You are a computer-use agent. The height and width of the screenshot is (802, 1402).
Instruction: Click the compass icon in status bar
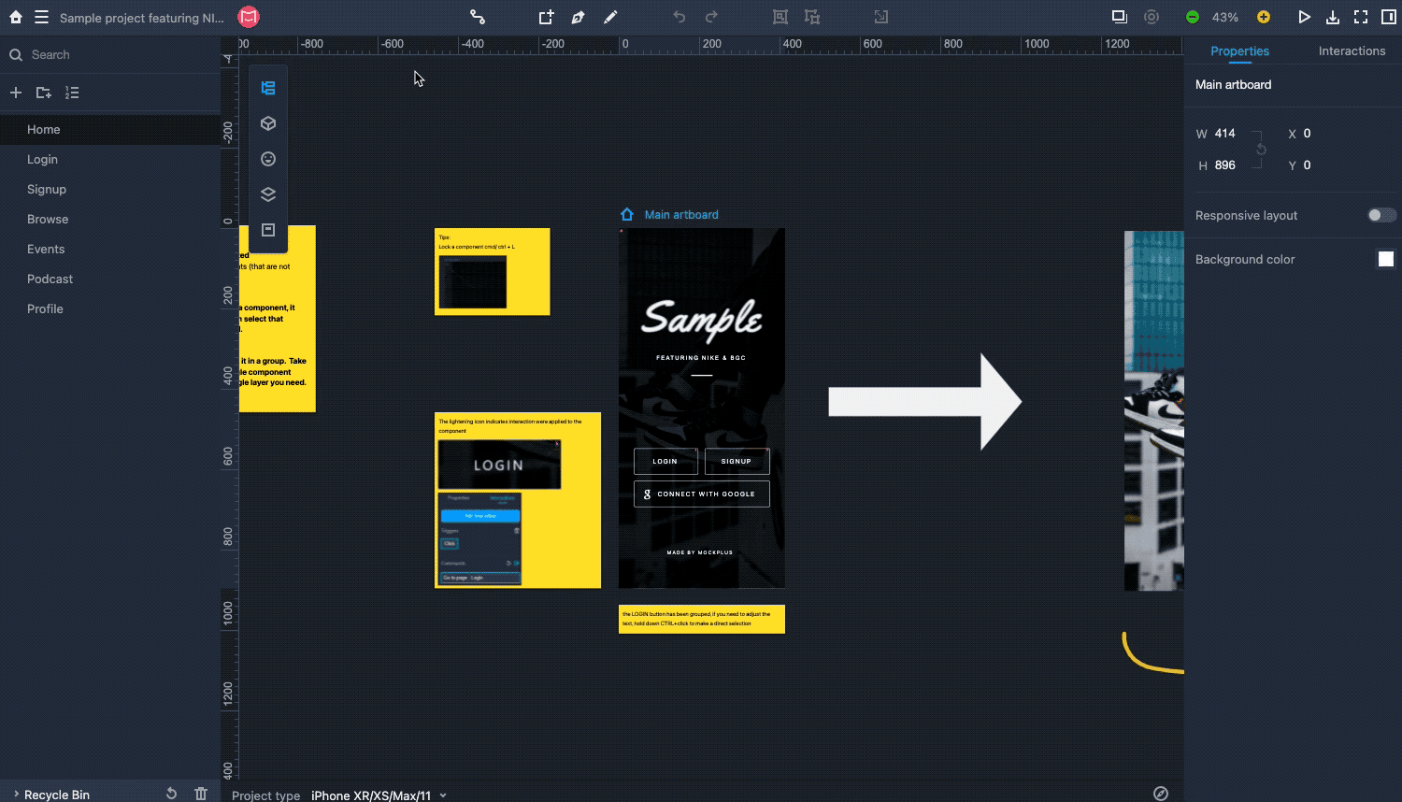(x=1161, y=794)
